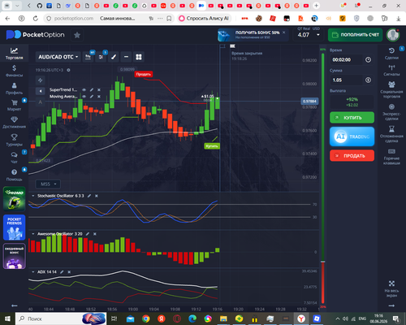Edit SuperTrend indicator with pencil icon

click(x=92, y=89)
